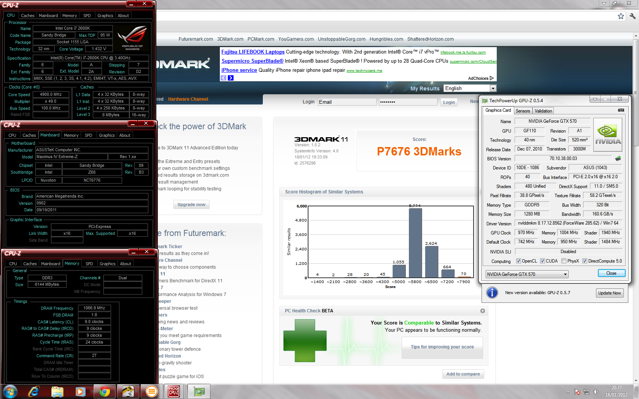
Task: Open the network tray icon
Action: 587,392
